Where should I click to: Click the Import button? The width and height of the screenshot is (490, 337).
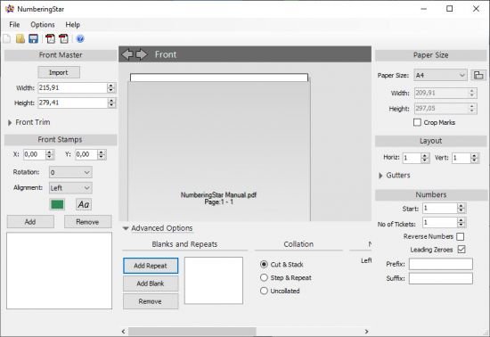(x=59, y=72)
